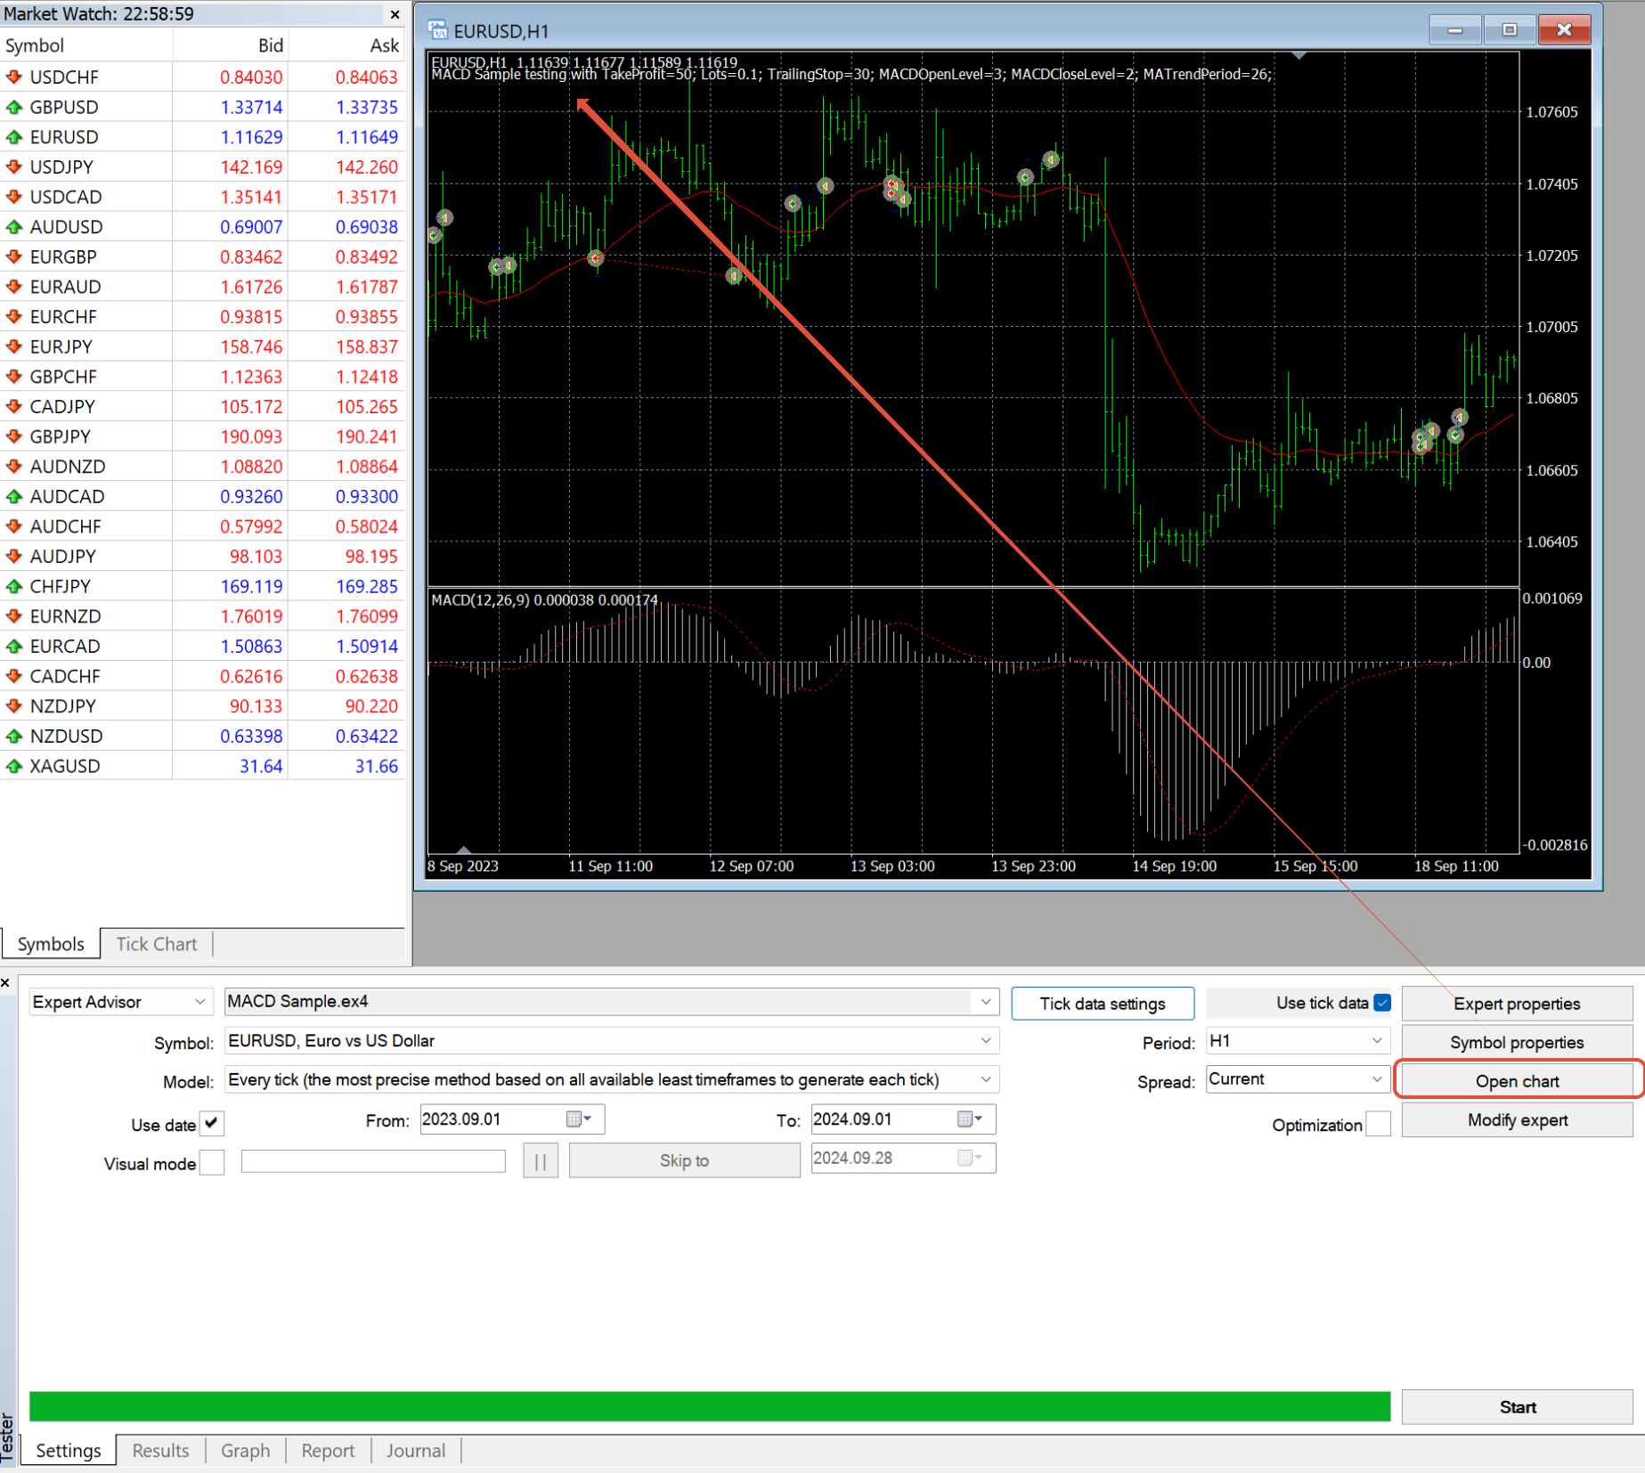Screen dimensions: 1645x1473
Task: Click the AUDNZD down-arrow icon
Action: coord(14,467)
